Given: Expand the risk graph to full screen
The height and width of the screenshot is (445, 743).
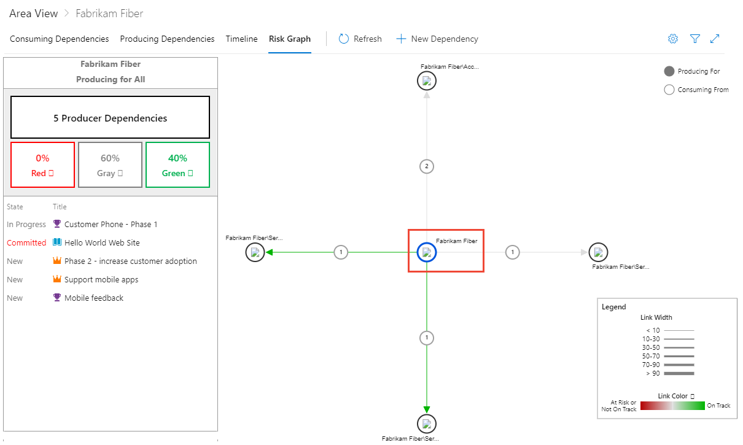Looking at the screenshot, I should pos(715,38).
